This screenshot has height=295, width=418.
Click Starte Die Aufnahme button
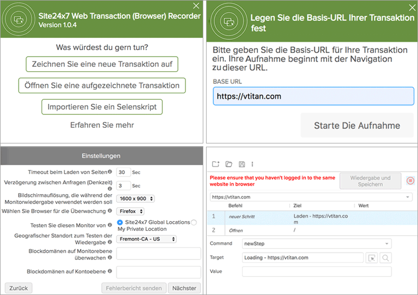click(357, 125)
